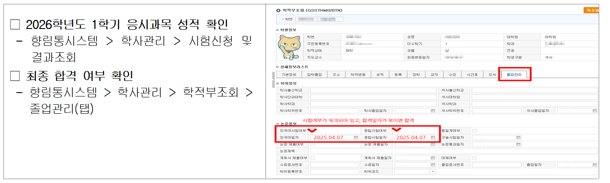Switch to the 성적 tab
The image size is (610, 183).
380,74
